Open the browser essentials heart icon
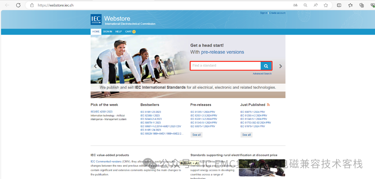Viewport: 375px width, 179px height. coord(372,5)
